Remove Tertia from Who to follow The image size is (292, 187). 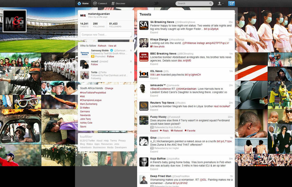131,72
